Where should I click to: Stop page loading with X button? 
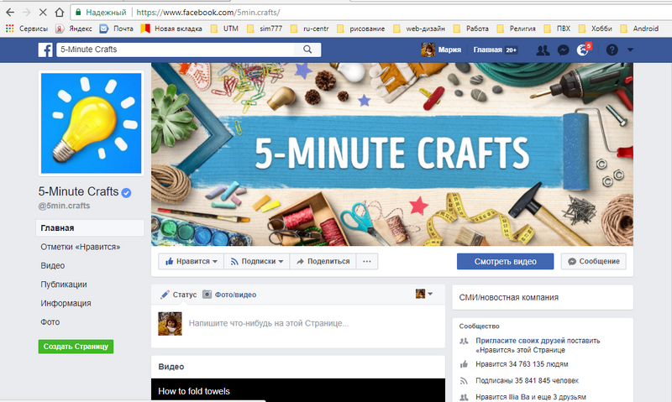coord(43,13)
